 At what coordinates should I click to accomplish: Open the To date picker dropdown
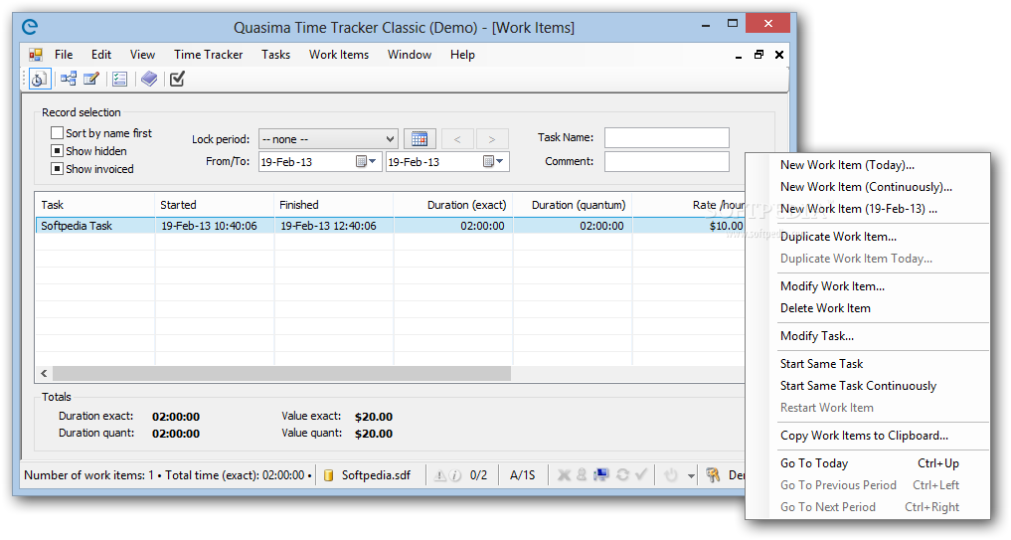(x=494, y=161)
